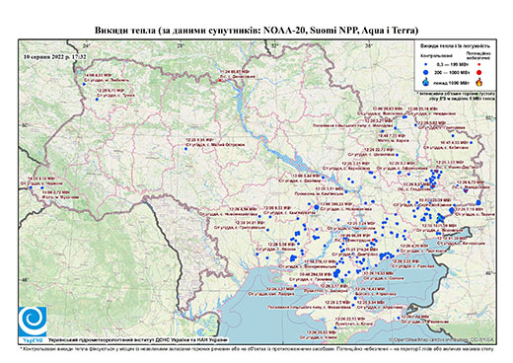Click red fire marker north of Kyiv
513x363 pixels.
pos(220,80)
